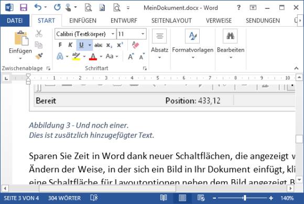Decrease font size with smaller A
Viewport: 304px width, 204px height.
tap(142, 56)
